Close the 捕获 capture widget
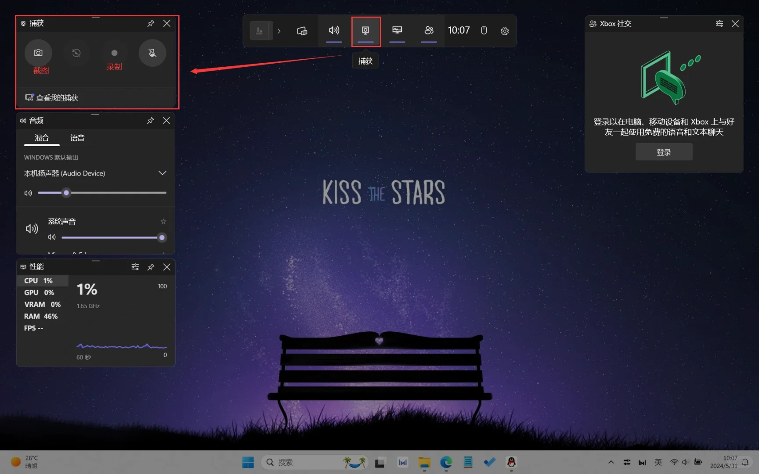759x474 pixels. [167, 23]
